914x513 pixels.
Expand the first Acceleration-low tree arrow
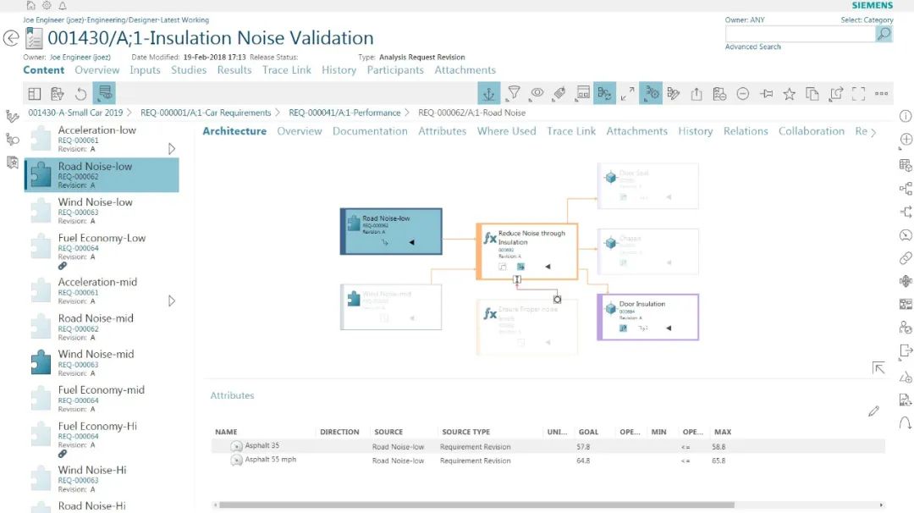pos(172,149)
